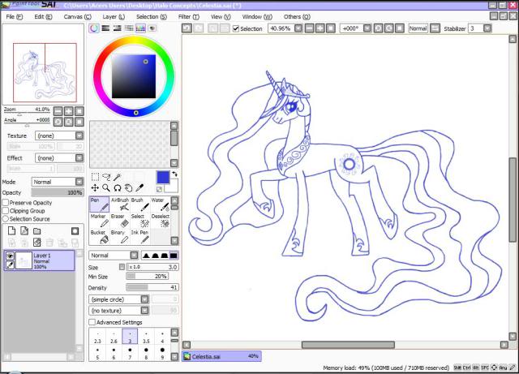Show the color wheel panel
This screenshot has width=519, height=374.
(94, 28)
